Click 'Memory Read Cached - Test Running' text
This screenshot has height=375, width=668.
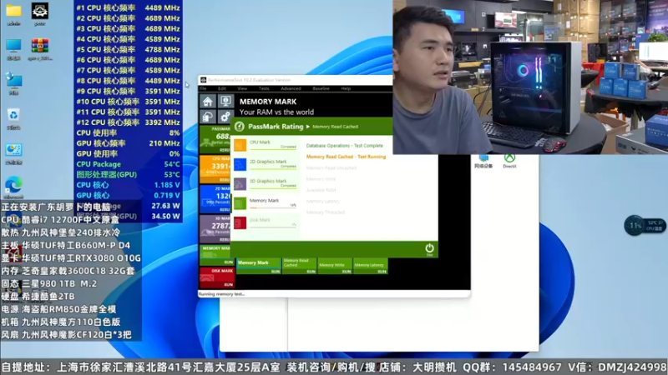(346, 157)
